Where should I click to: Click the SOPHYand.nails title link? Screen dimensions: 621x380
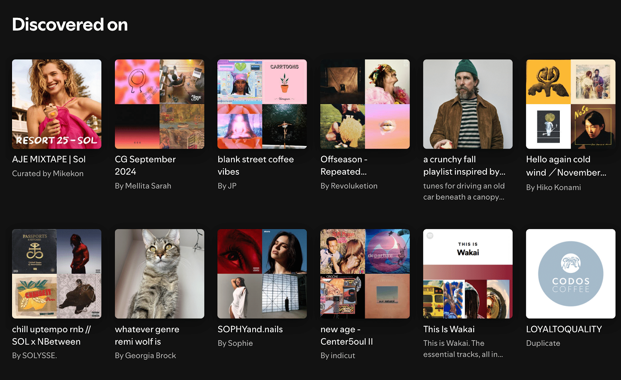(x=250, y=329)
